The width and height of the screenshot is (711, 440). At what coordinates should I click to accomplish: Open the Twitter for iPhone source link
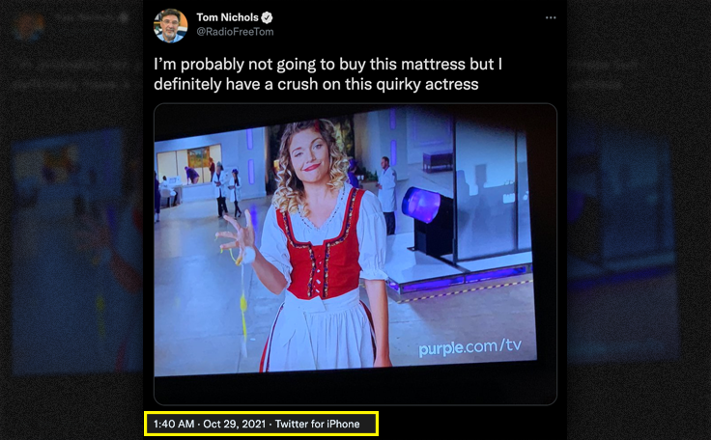(x=317, y=425)
